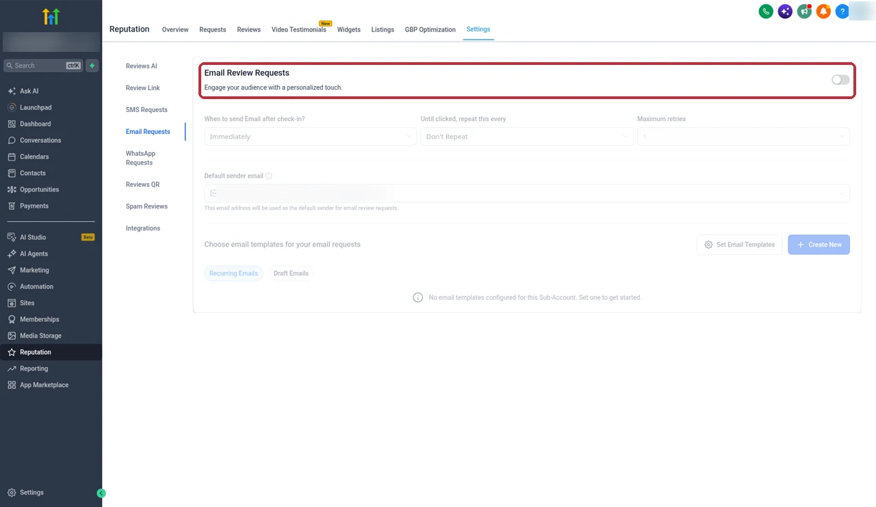The height and width of the screenshot is (507, 876).
Task: Open the Listings tab
Action: [x=383, y=29]
